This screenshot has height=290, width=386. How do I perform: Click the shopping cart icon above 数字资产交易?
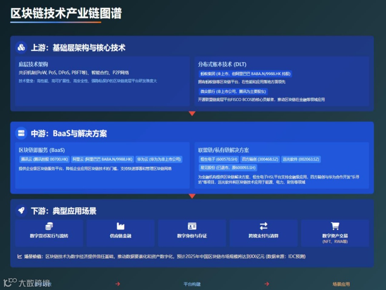coord(335,226)
